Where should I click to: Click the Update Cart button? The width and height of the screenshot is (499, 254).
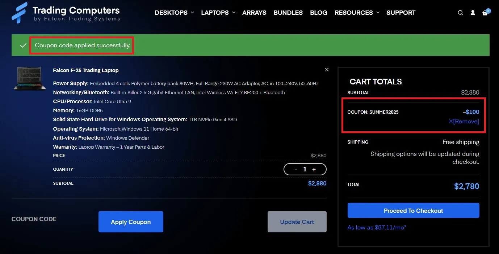point(297,222)
